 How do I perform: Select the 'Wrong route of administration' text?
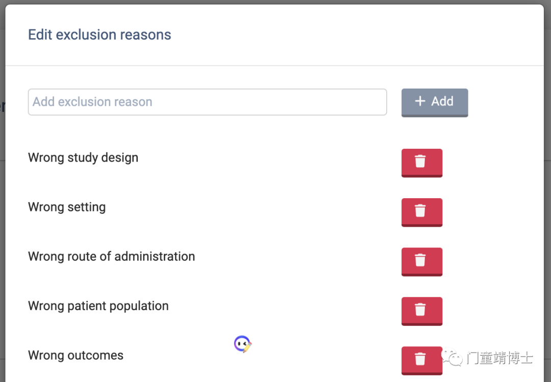(x=111, y=257)
